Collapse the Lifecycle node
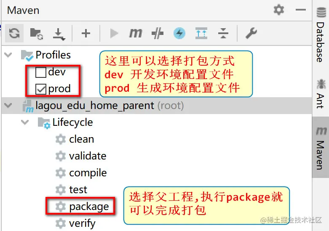This screenshot has width=329, height=231. point(25,122)
